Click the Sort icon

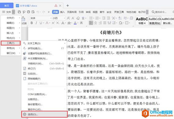pos(120,18)
